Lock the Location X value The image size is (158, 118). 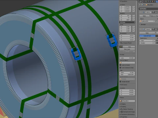click(134, 7)
